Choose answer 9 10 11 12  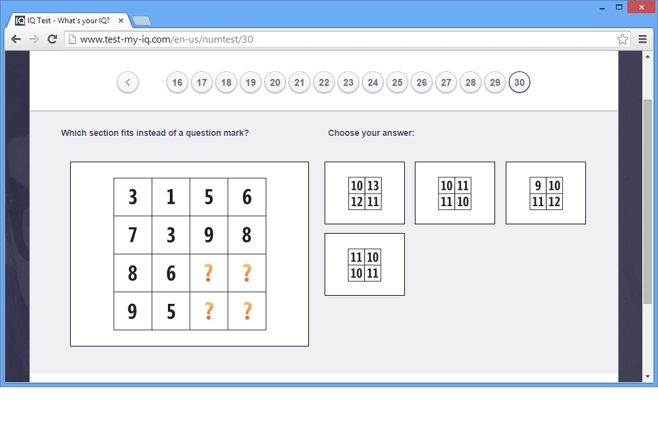(546, 193)
